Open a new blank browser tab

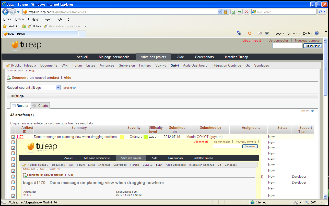(83, 34)
